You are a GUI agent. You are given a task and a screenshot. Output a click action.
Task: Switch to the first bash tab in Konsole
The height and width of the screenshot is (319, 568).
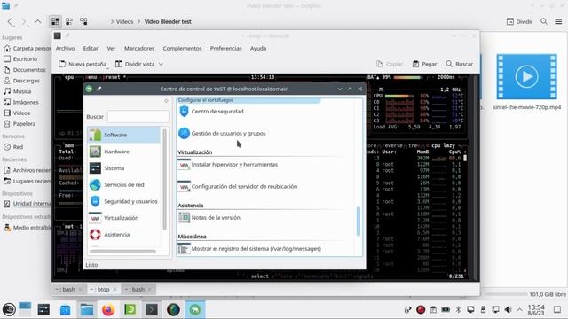pyautogui.click(x=66, y=290)
